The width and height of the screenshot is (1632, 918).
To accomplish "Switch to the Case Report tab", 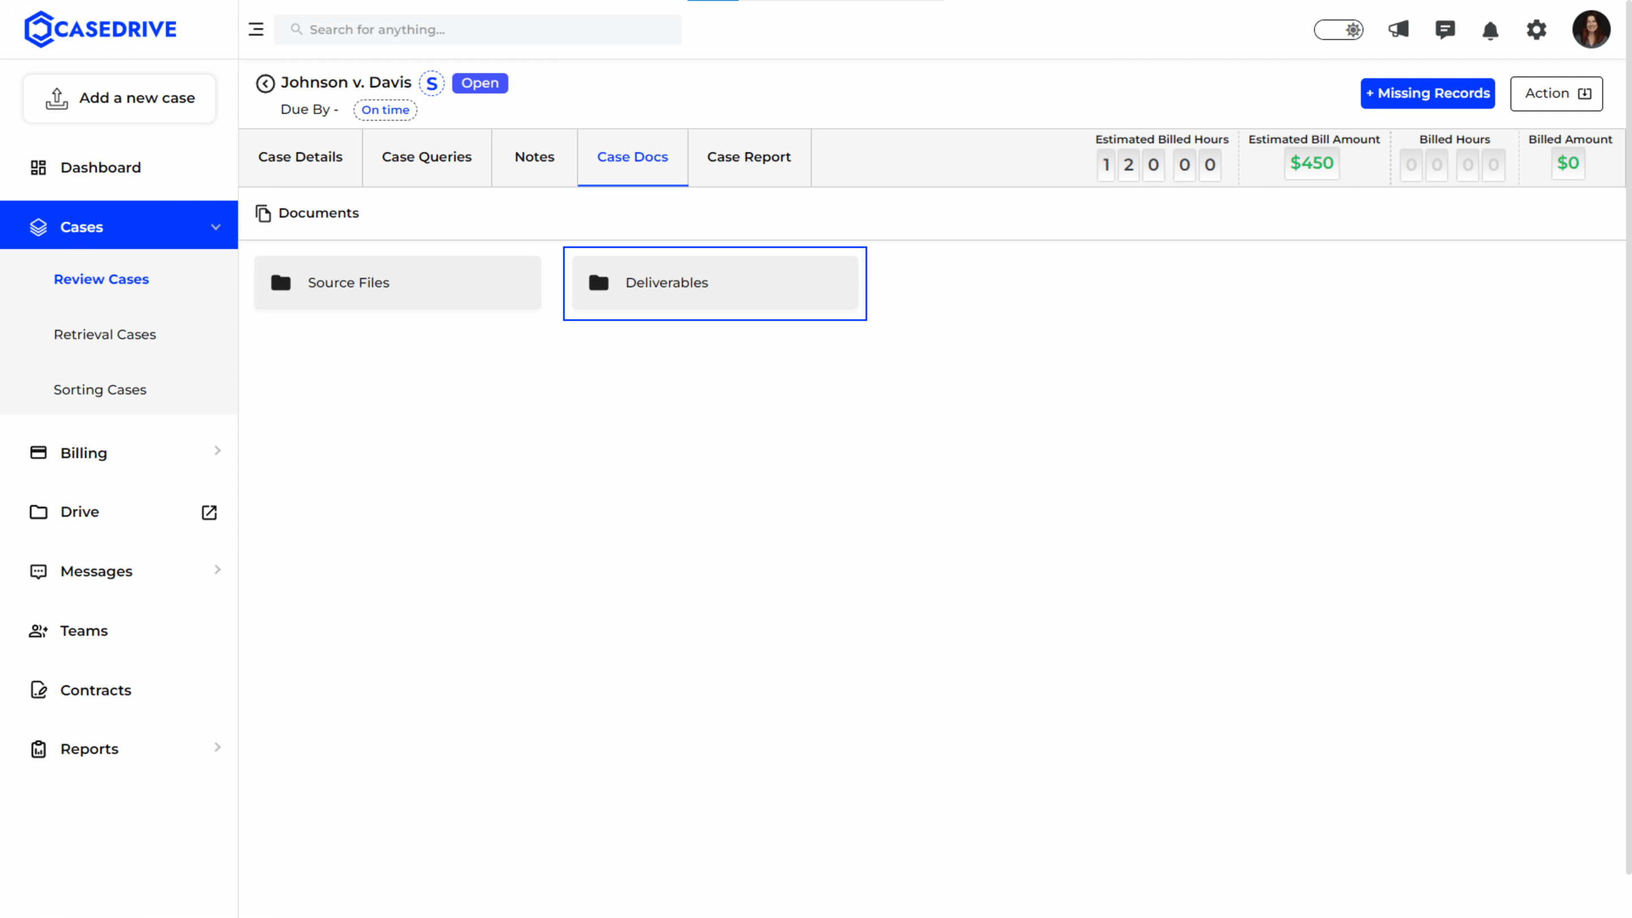I will click(x=749, y=157).
